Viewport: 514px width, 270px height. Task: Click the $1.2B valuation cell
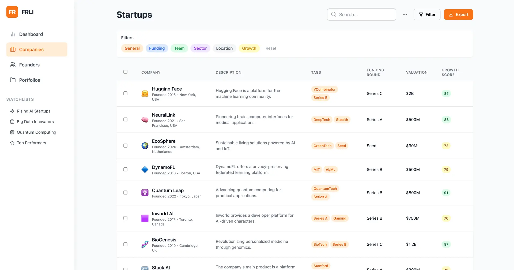(x=411, y=244)
